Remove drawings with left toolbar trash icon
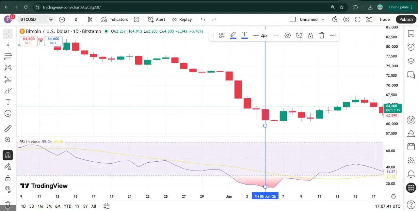 8,205
